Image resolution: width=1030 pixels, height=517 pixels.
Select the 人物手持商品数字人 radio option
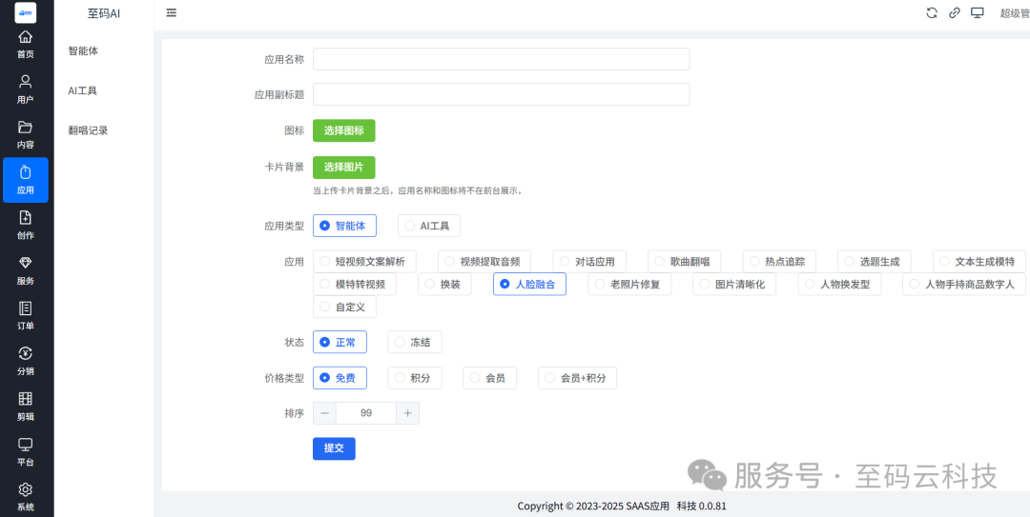click(964, 284)
